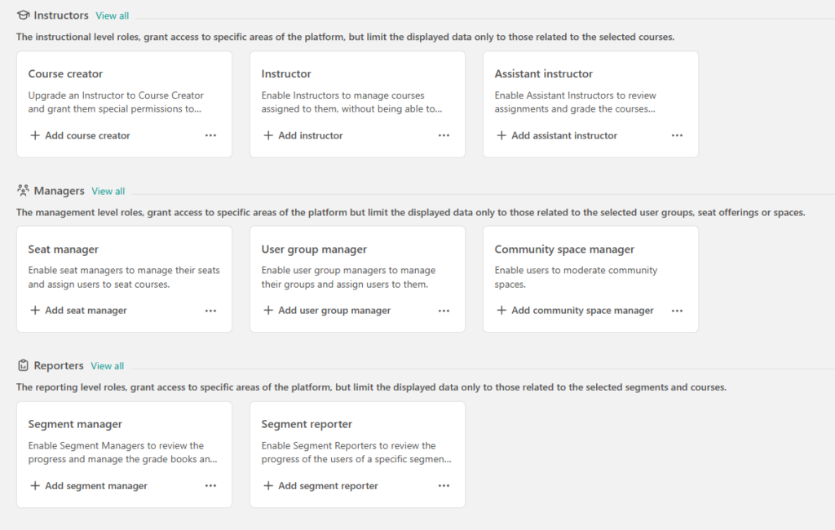Open the Instructor card's ellipsis menu
835x530 pixels.
point(444,135)
